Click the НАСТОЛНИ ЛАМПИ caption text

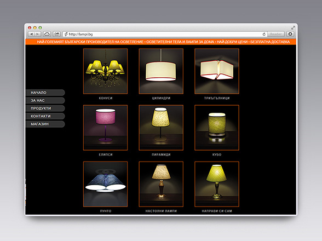tap(161, 211)
